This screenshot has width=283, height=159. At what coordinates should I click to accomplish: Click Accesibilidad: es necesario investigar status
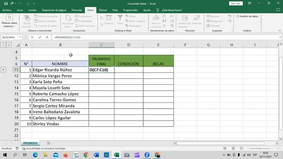coord(44,148)
